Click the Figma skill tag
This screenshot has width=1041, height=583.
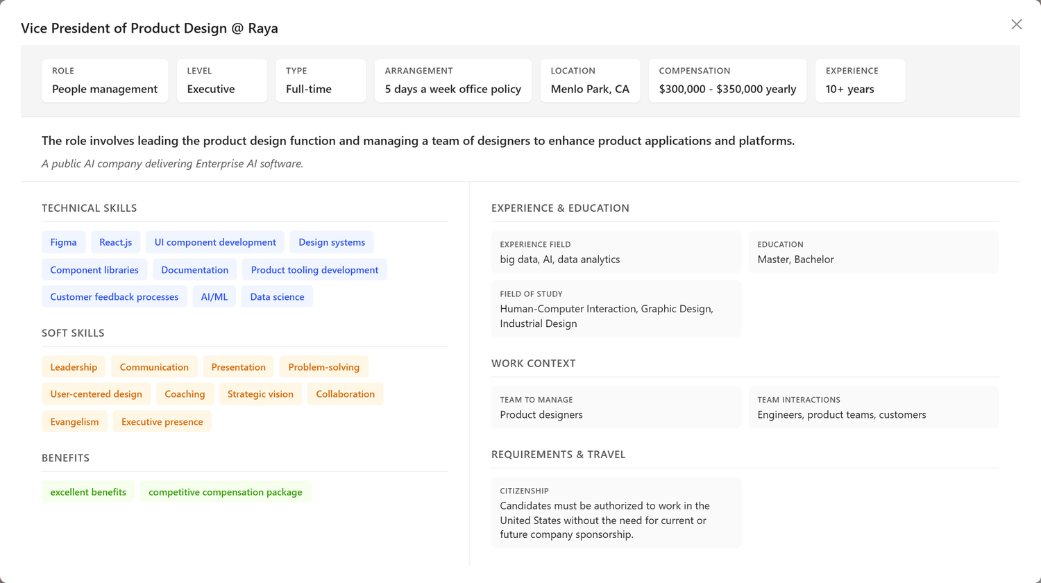click(x=64, y=242)
